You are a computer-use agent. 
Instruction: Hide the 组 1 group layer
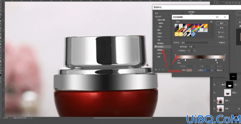[x=214, y=84]
